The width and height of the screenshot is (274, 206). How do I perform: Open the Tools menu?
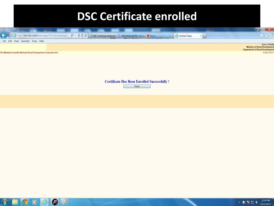[x=34, y=41]
